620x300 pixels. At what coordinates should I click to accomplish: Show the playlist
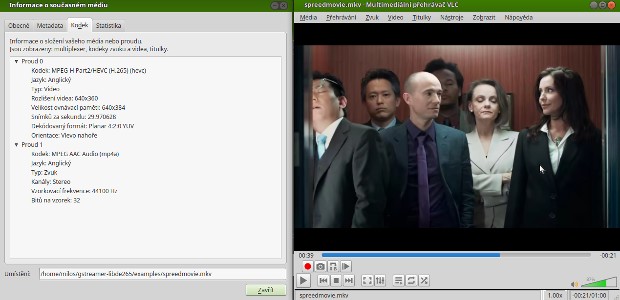(399, 280)
